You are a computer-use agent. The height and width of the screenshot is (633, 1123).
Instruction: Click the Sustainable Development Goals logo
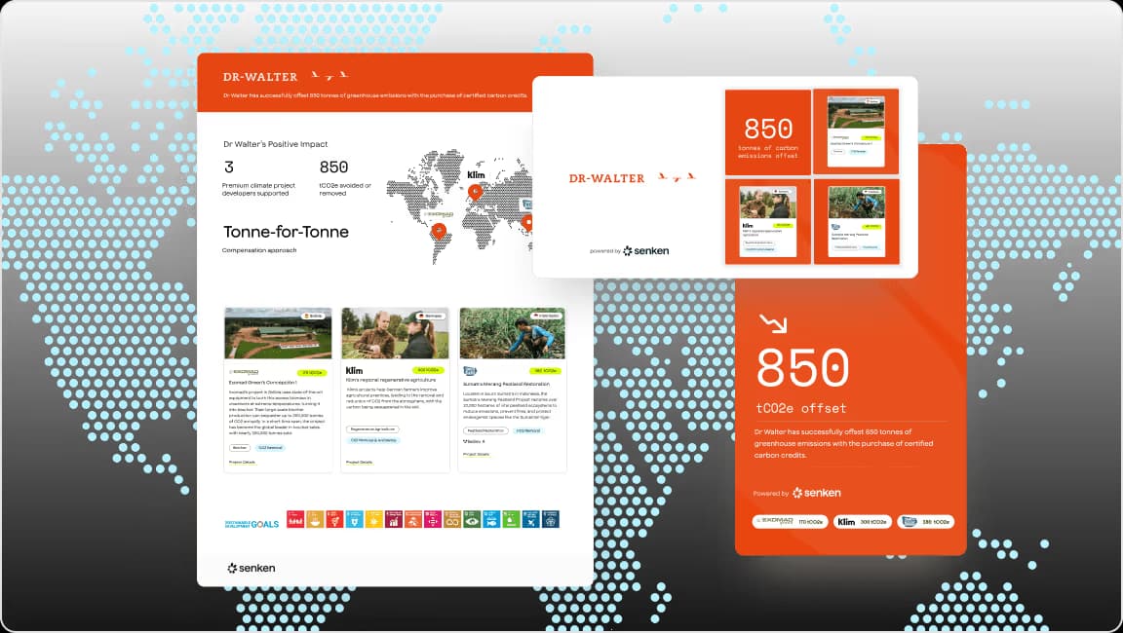(x=252, y=524)
